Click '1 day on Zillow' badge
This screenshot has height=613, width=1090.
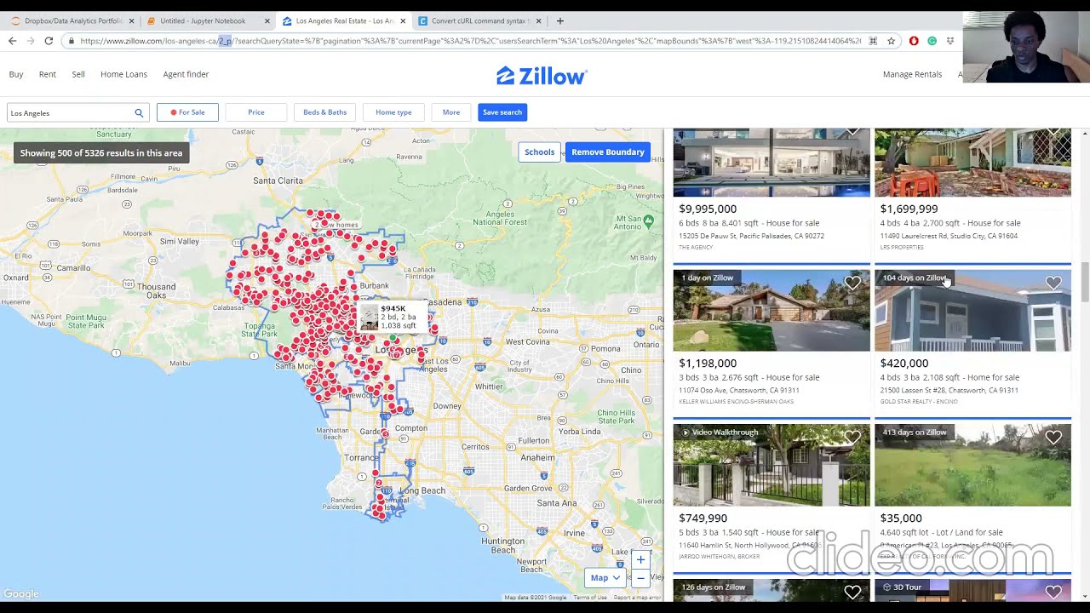[x=708, y=278]
